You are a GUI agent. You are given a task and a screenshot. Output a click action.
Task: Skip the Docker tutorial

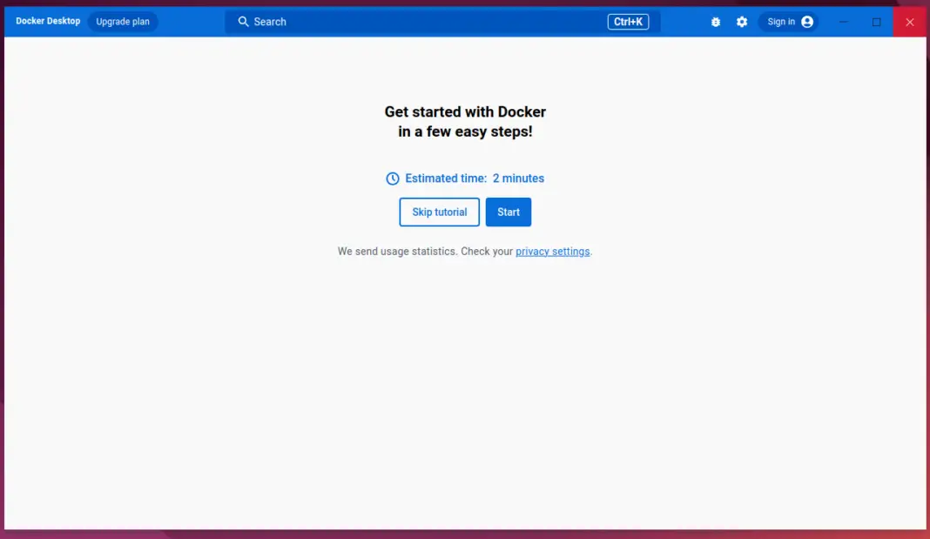tap(439, 212)
